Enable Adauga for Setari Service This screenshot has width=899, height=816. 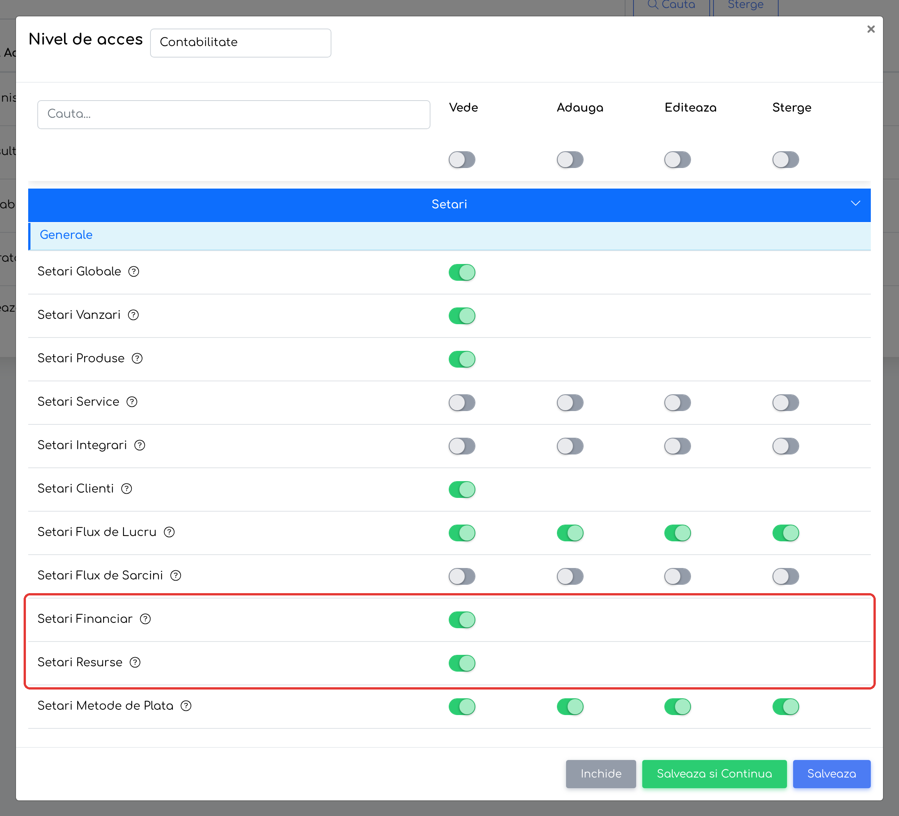pos(570,403)
